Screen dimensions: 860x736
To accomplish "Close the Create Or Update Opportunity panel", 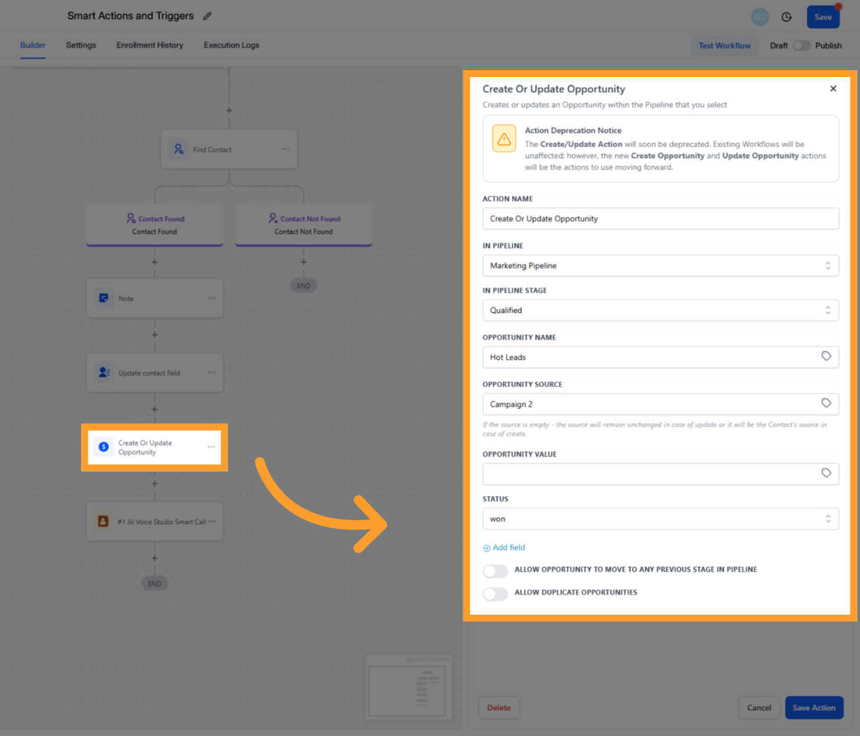I will 833,89.
